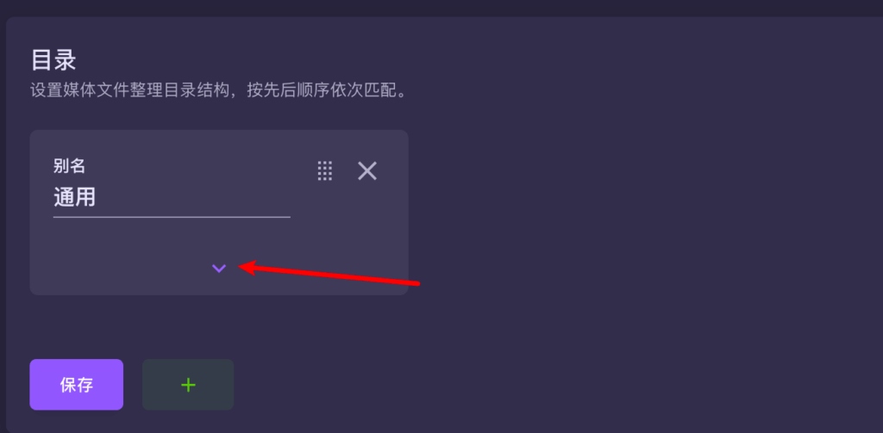Image resolution: width=883 pixels, height=433 pixels.
Task: Click the description text about 媒体文件整理目录结构
Action: click(218, 90)
